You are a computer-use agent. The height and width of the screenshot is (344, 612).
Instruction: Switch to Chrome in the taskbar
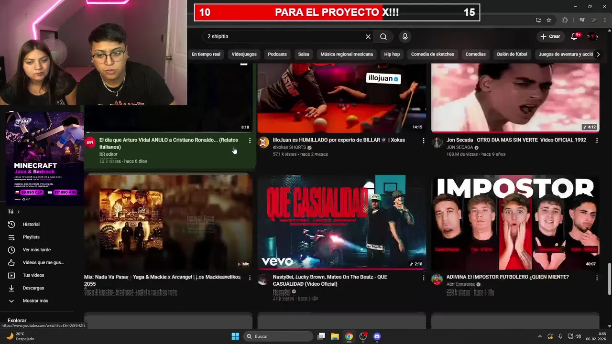click(x=349, y=336)
